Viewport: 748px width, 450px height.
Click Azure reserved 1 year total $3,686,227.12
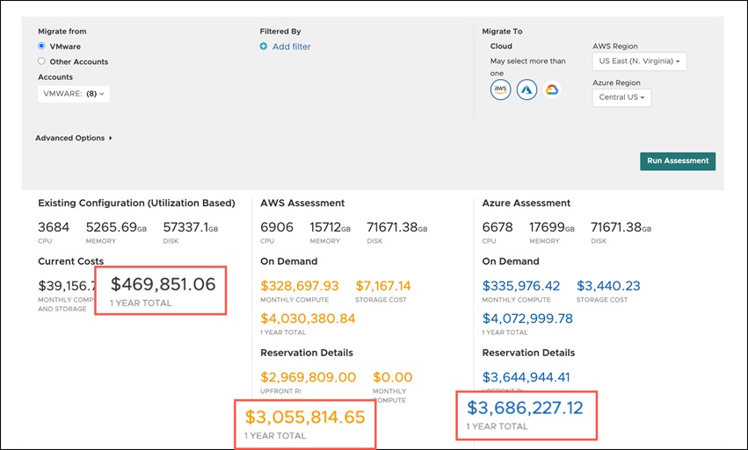pos(525,408)
